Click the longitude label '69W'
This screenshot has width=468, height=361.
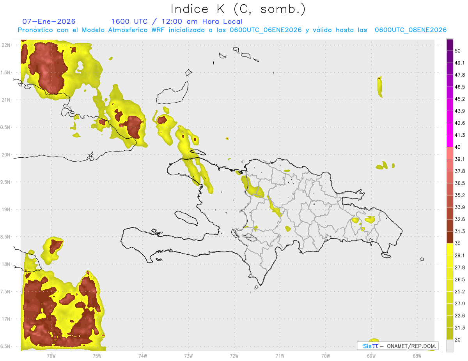point(371,356)
